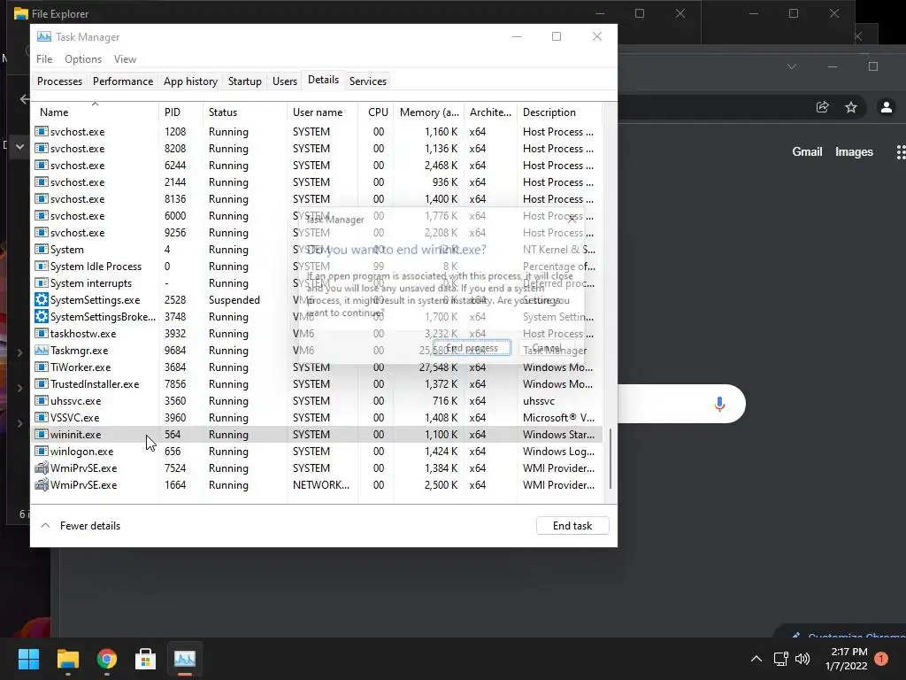Click the NETWORK... user name cell

(x=320, y=484)
